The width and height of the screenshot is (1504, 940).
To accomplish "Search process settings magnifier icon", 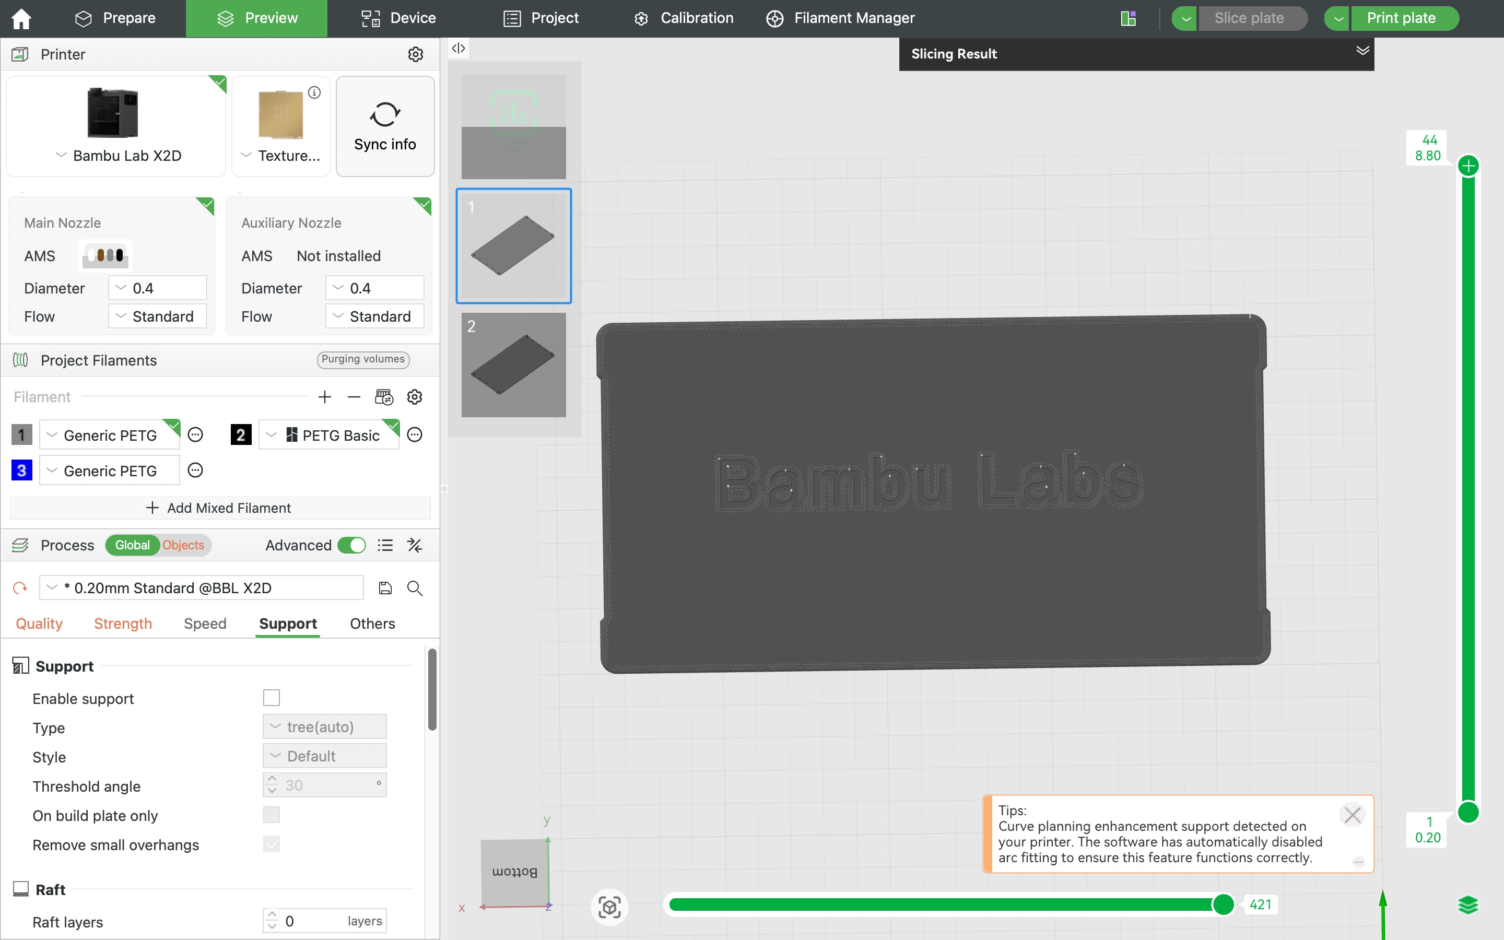I will tap(415, 587).
